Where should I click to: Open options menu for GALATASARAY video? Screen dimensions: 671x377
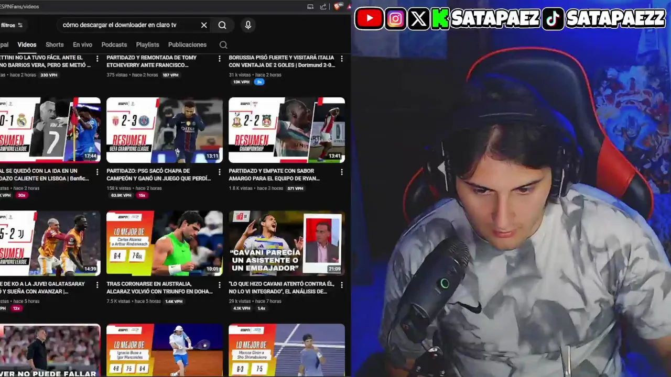(x=97, y=285)
